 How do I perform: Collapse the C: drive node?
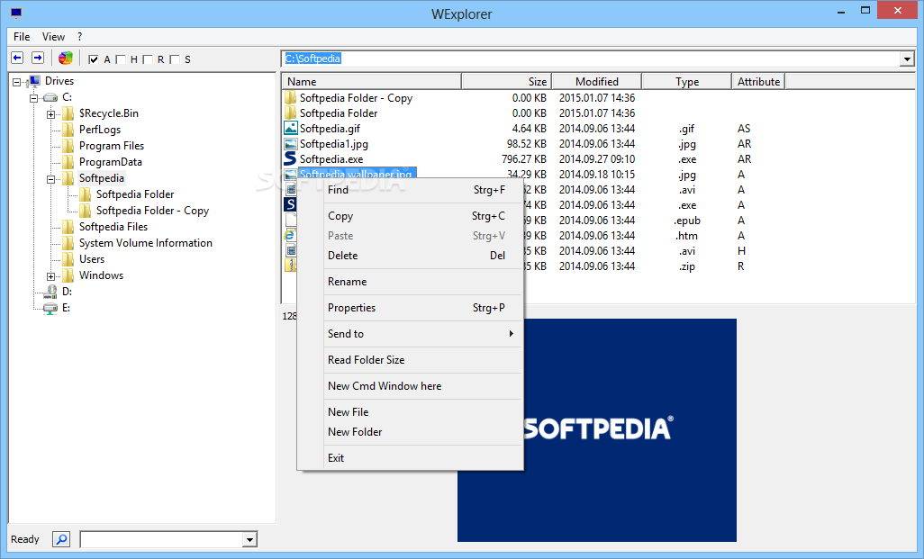[33, 98]
